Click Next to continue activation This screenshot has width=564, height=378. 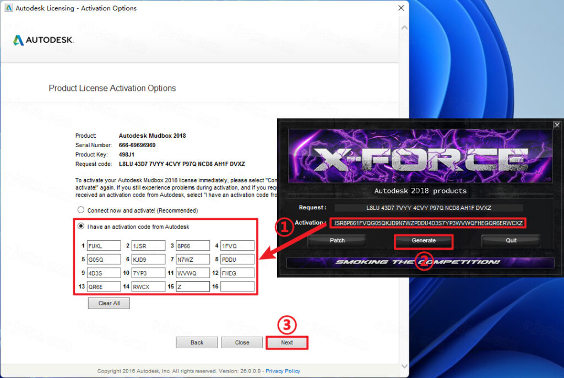[x=287, y=342]
